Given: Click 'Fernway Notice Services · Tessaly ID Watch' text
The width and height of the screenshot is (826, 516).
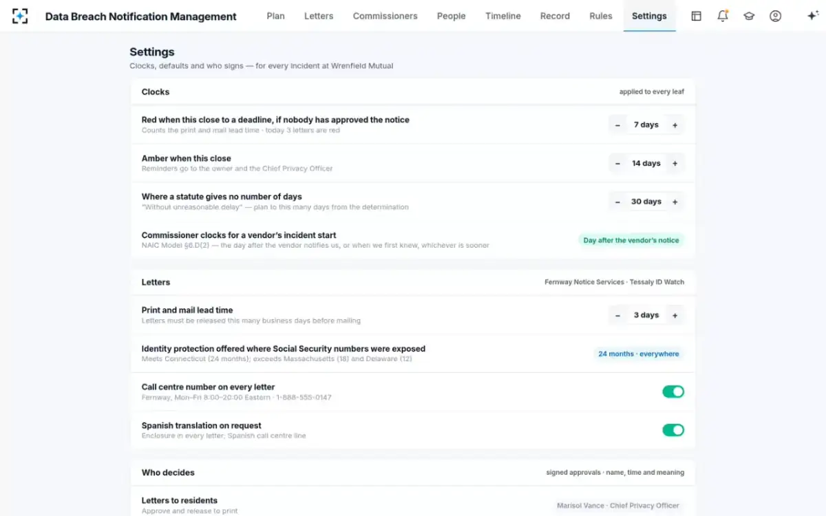Looking at the screenshot, I should (614, 283).
